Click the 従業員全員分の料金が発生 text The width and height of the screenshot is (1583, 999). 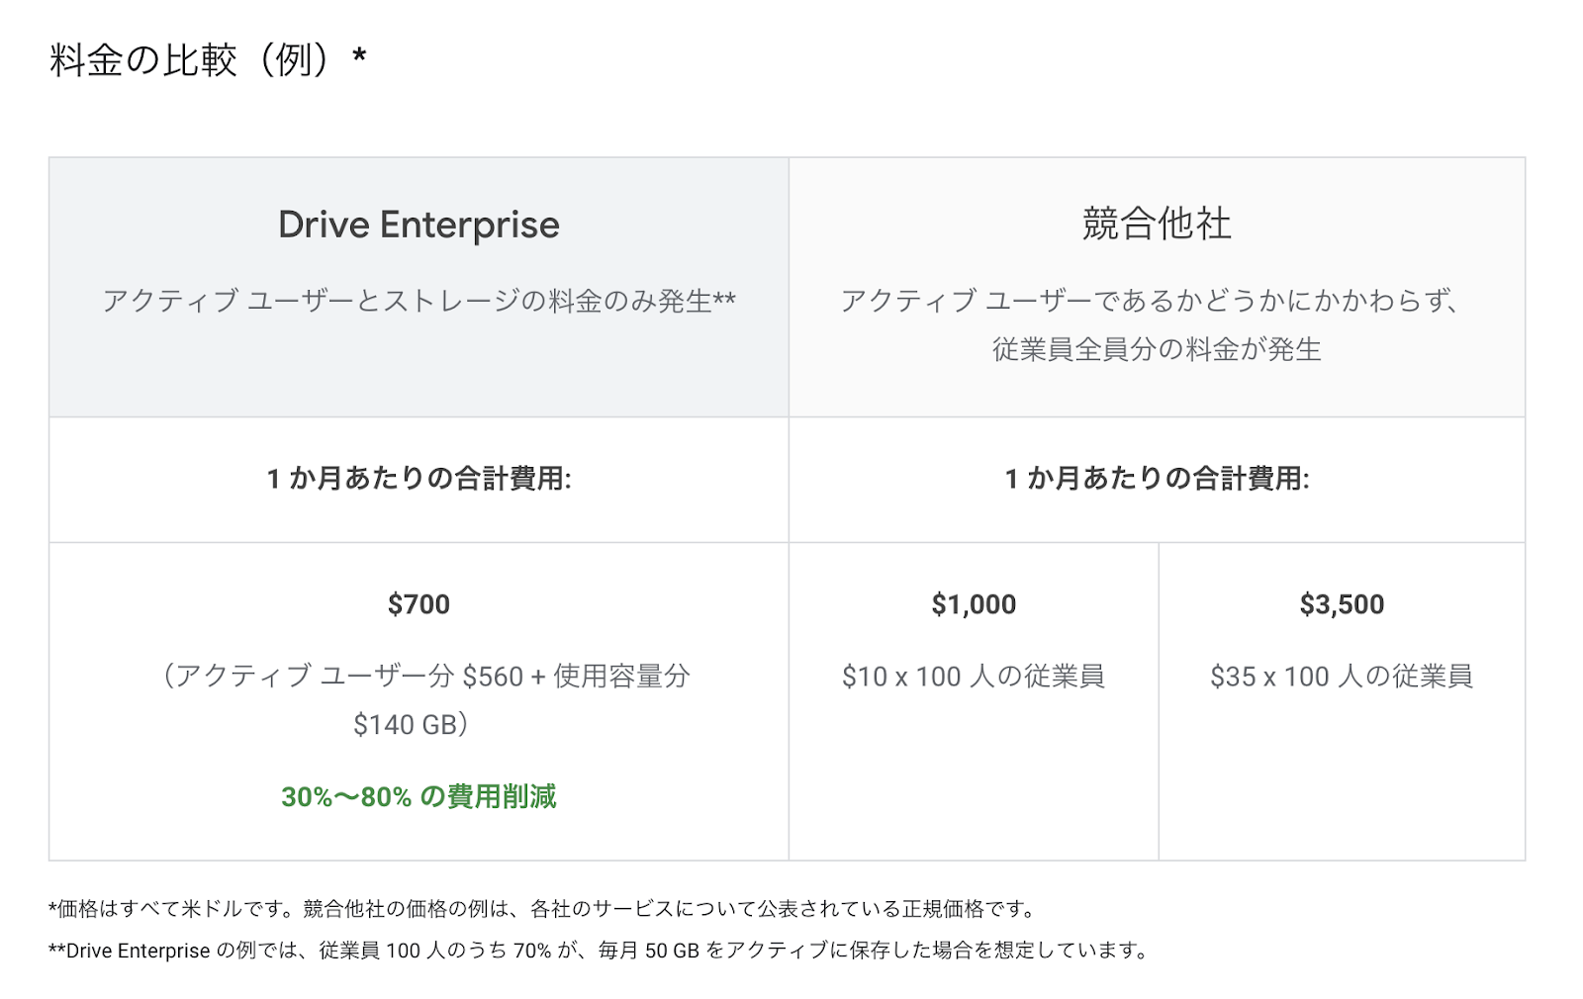point(1157,349)
